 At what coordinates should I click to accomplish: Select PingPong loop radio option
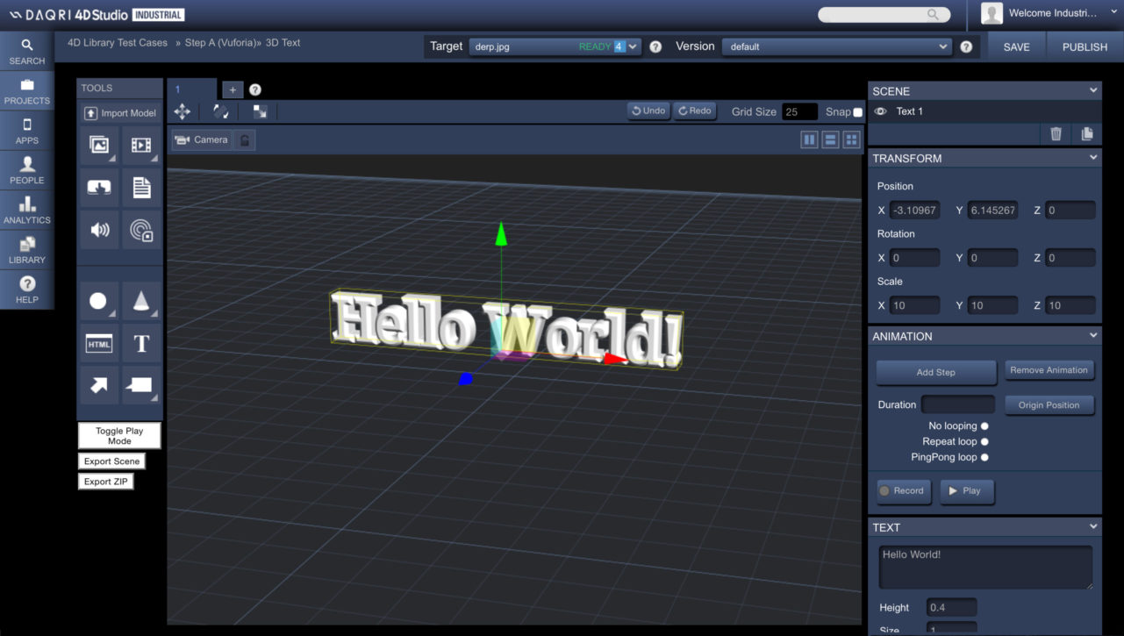point(984,457)
